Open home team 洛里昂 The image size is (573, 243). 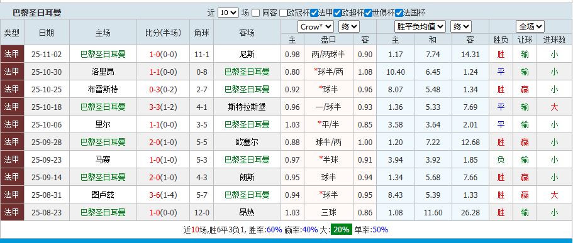tap(103, 72)
